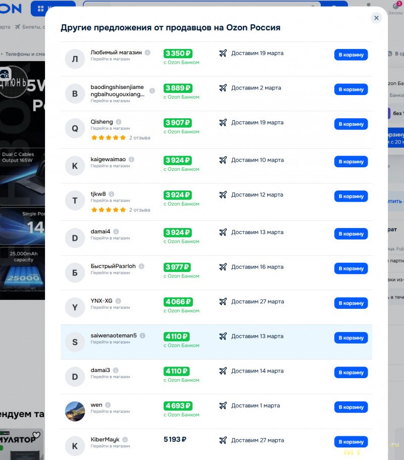Click info icon next to Любимый магазин
Screen dimensions: 404x460
point(147,53)
